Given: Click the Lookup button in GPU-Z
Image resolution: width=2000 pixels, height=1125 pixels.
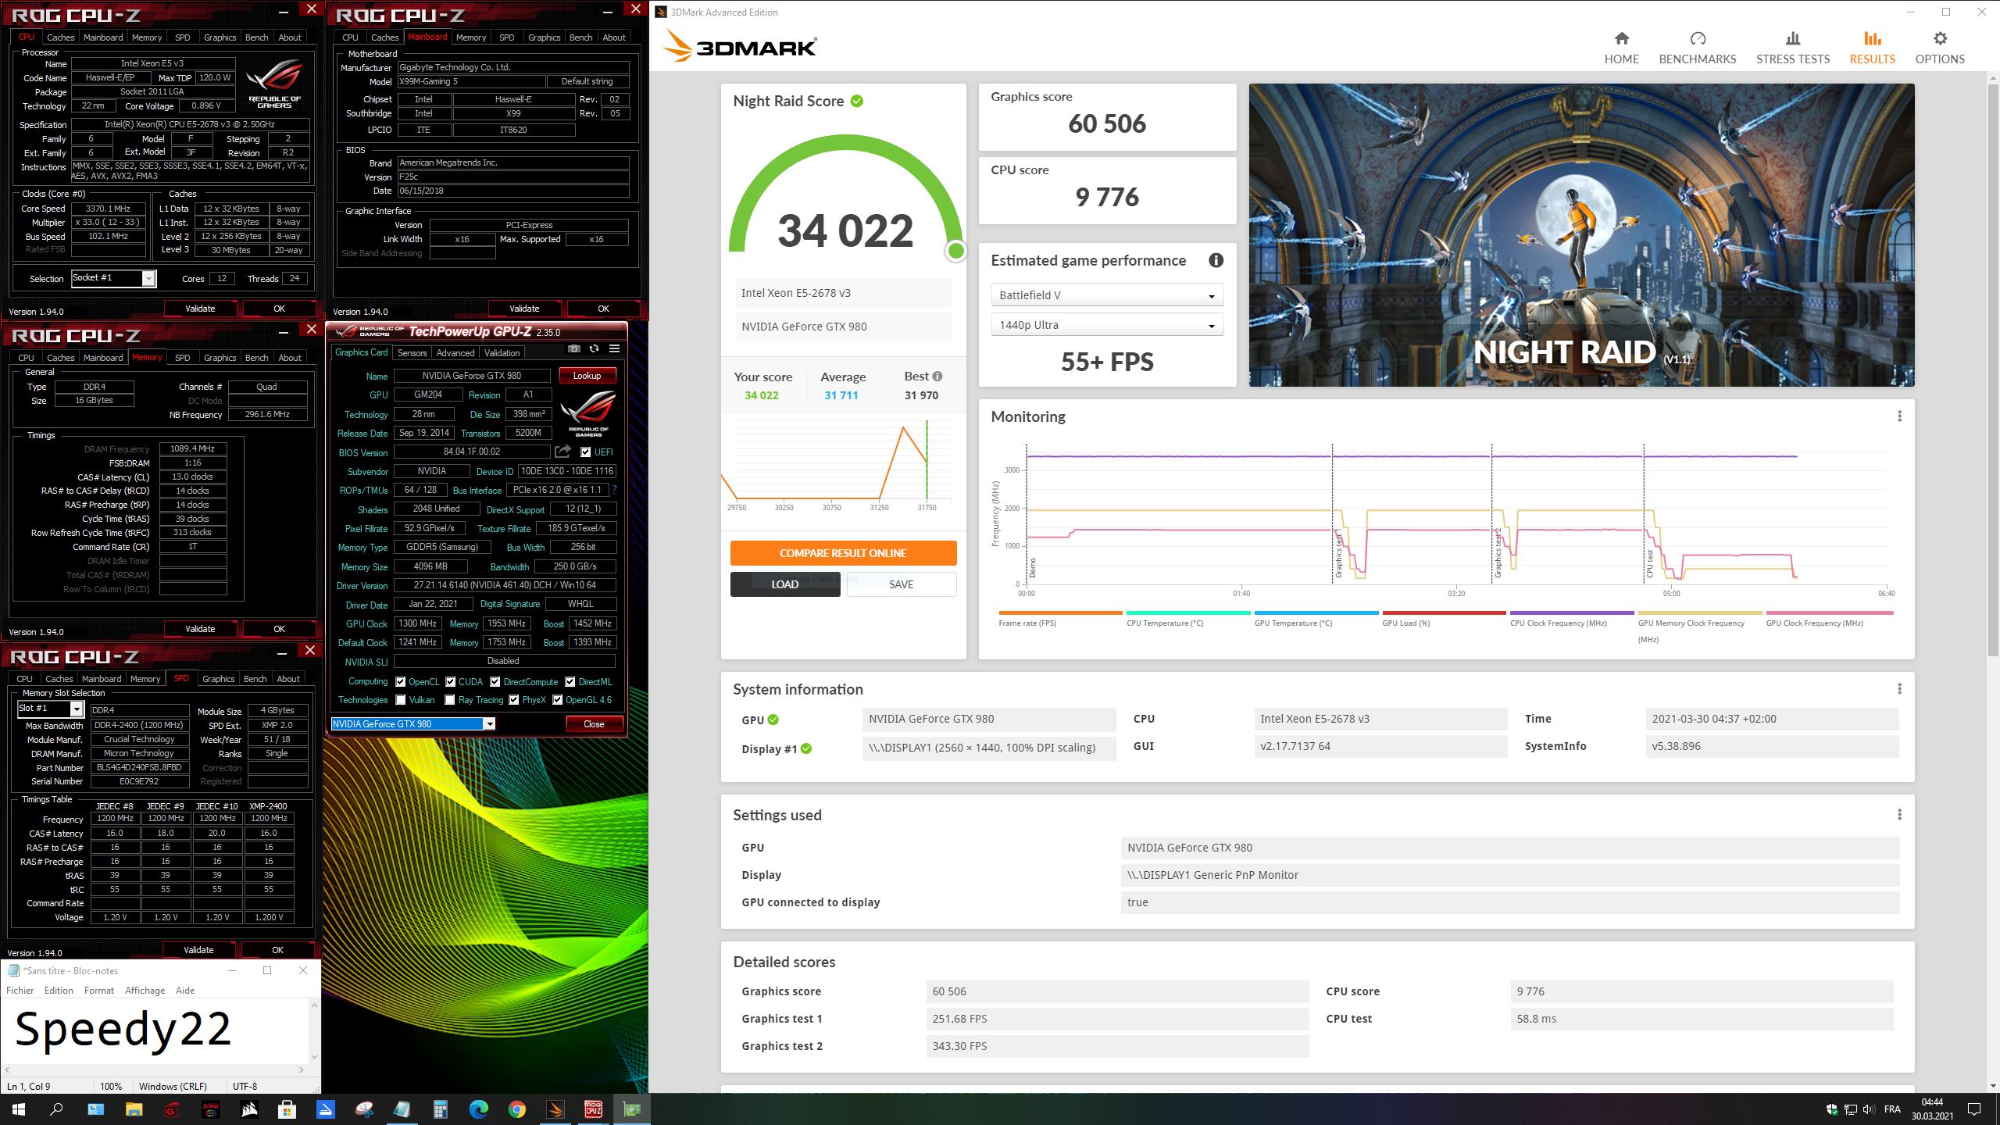Looking at the screenshot, I should pos(587,376).
